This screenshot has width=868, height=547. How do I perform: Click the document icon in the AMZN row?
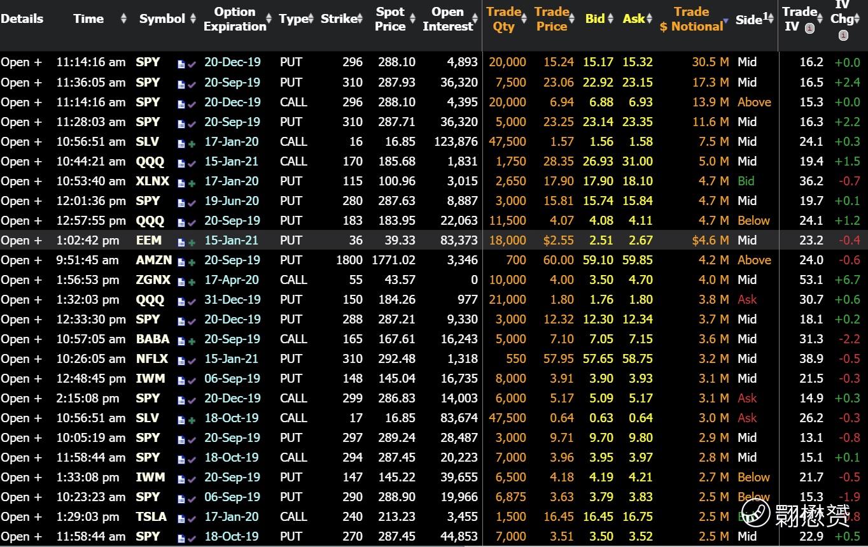pos(181,262)
